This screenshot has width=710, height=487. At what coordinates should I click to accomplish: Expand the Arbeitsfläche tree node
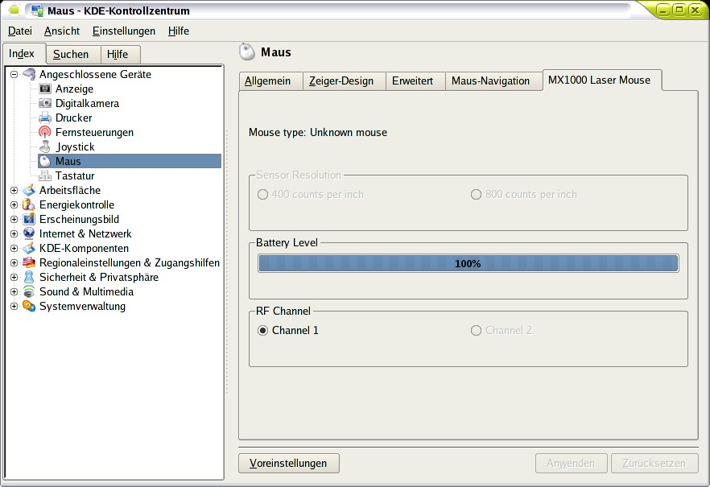14,190
